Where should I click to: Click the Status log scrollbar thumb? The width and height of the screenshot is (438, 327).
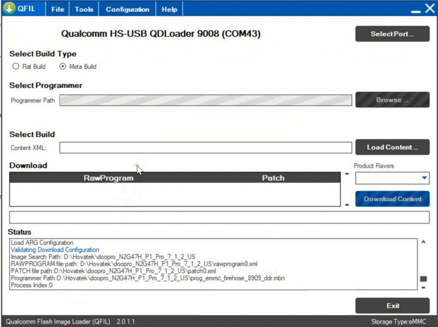point(423,279)
